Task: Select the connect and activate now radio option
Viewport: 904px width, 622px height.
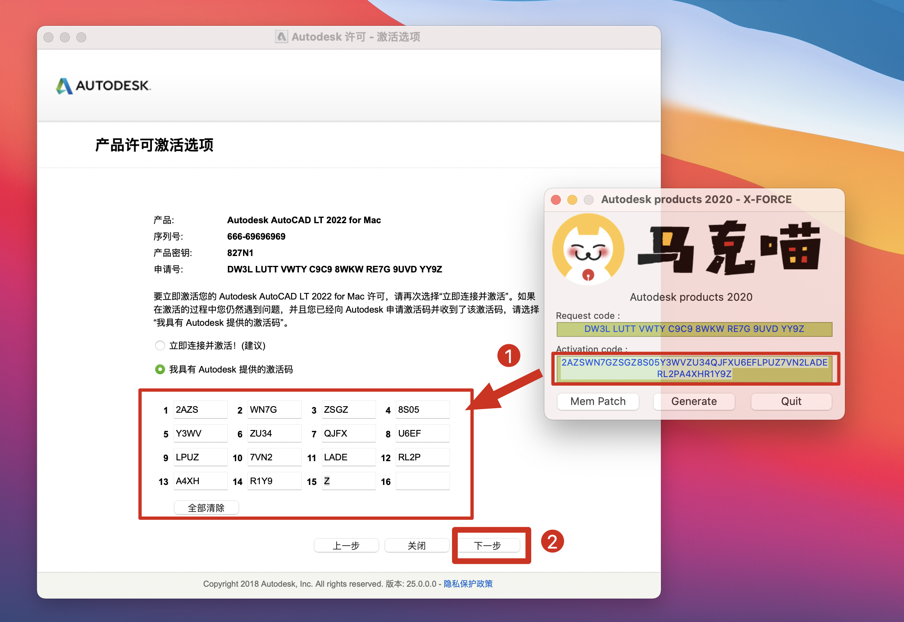Action: 160,345
